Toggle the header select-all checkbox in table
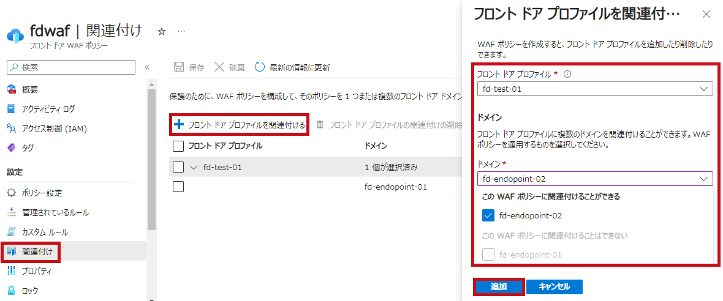723x301 pixels. pos(178,146)
